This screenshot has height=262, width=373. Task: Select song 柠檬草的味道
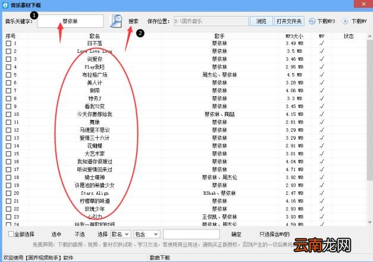(x=95, y=201)
